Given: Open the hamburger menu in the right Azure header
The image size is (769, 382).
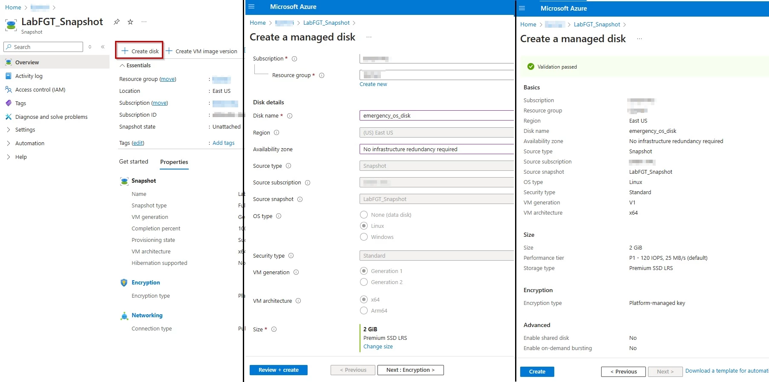Looking at the screenshot, I should point(522,8).
